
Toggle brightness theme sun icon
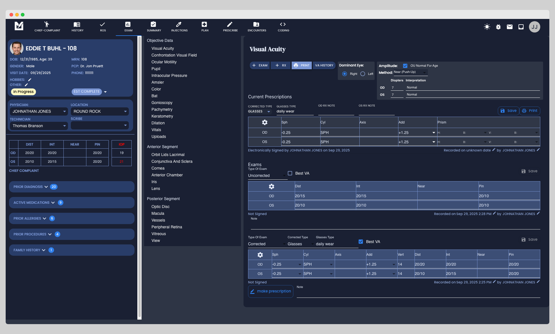pyautogui.click(x=487, y=27)
